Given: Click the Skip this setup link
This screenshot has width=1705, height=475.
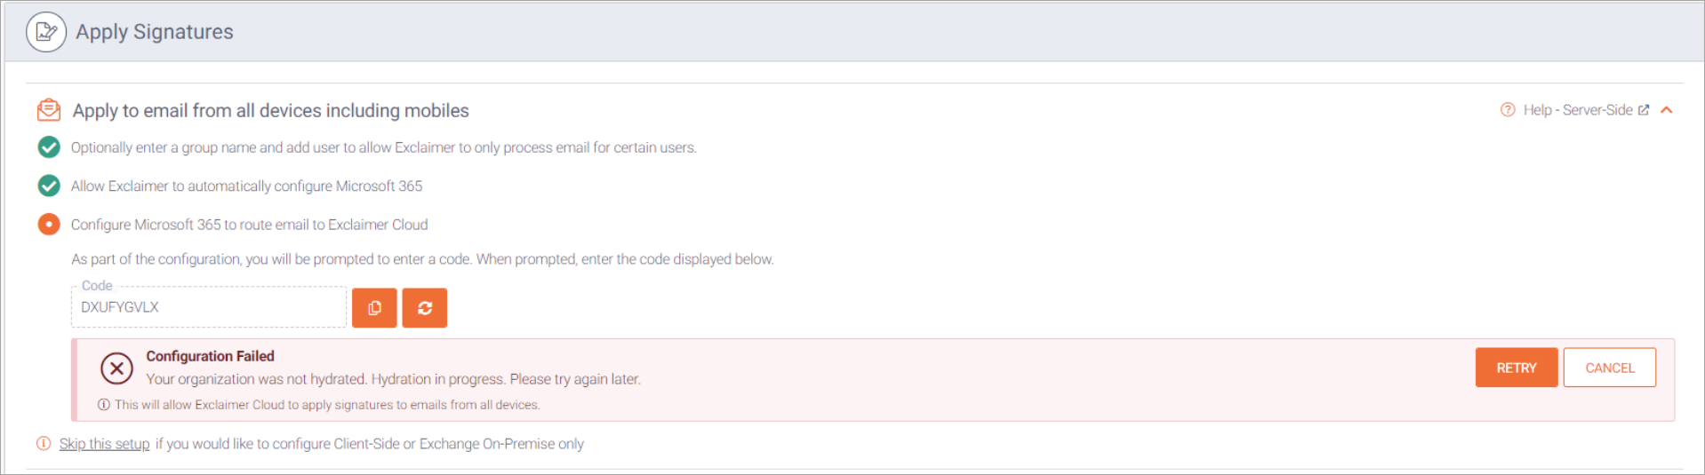Looking at the screenshot, I should point(104,444).
